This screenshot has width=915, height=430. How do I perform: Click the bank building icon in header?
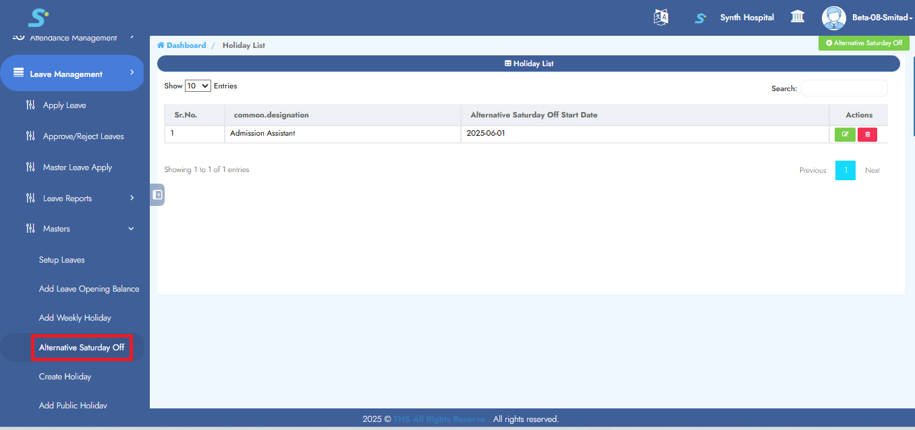(798, 17)
